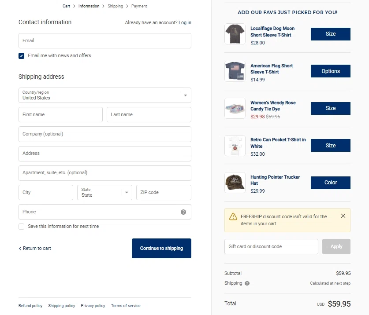Viewport: 369px width, 315px height.
Task: Click the Log in link
Action: coord(185,22)
